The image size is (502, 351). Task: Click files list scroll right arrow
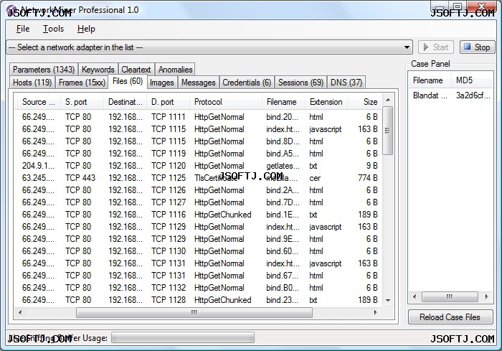[376, 312]
